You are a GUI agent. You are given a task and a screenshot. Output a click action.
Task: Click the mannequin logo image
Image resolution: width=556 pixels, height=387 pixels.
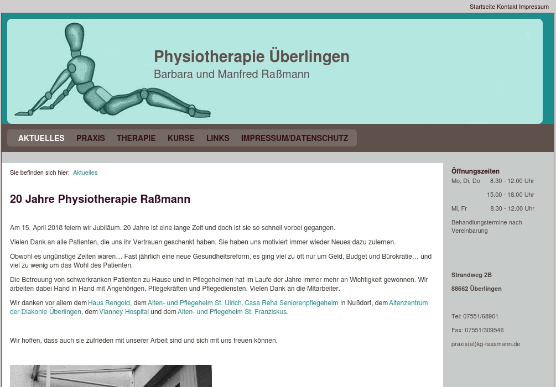tap(111, 71)
